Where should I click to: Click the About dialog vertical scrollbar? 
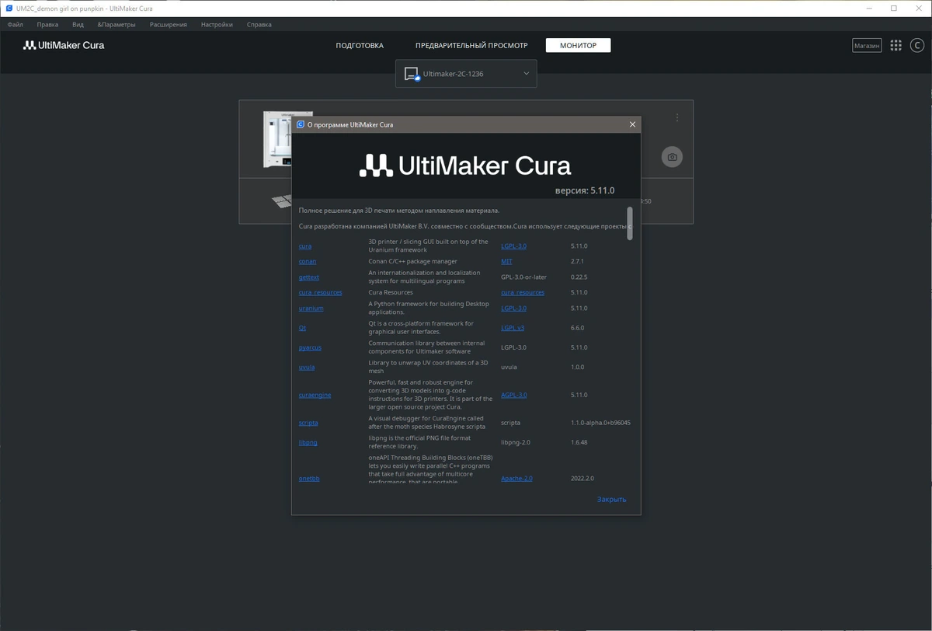point(630,222)
